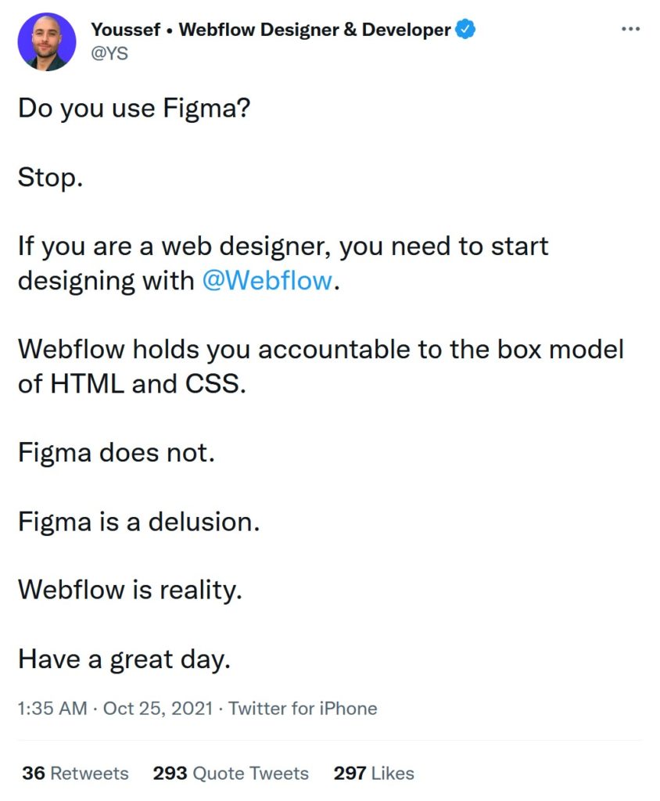
Task: Click the blue verified badge icon
Action: coord(465,29)
